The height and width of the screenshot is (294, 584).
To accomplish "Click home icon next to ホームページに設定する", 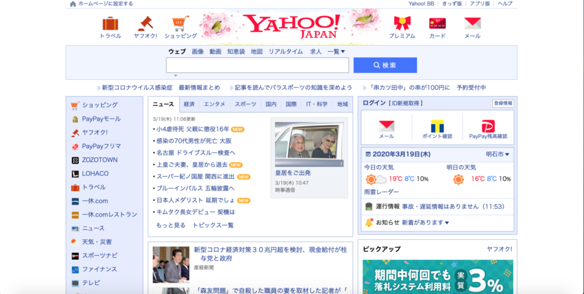I will [73, 4].
